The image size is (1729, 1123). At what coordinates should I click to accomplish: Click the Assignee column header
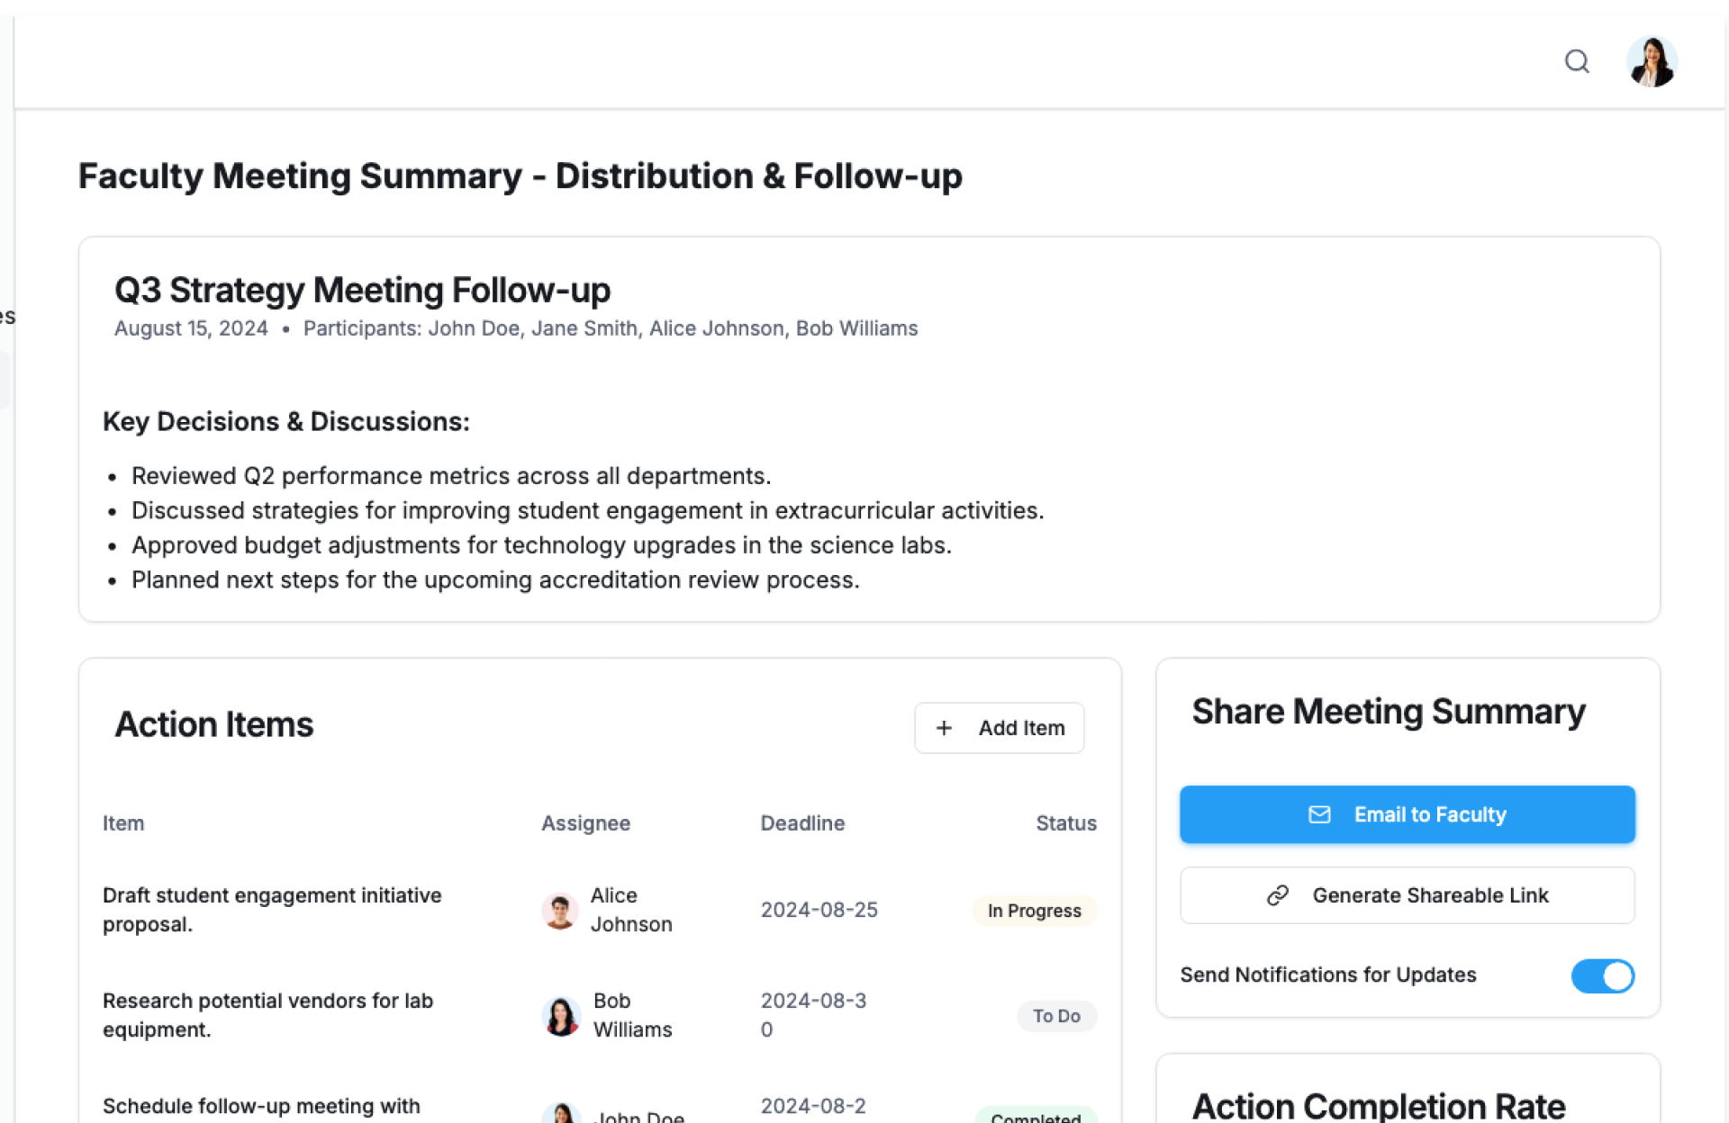click(x=585, y=823)
